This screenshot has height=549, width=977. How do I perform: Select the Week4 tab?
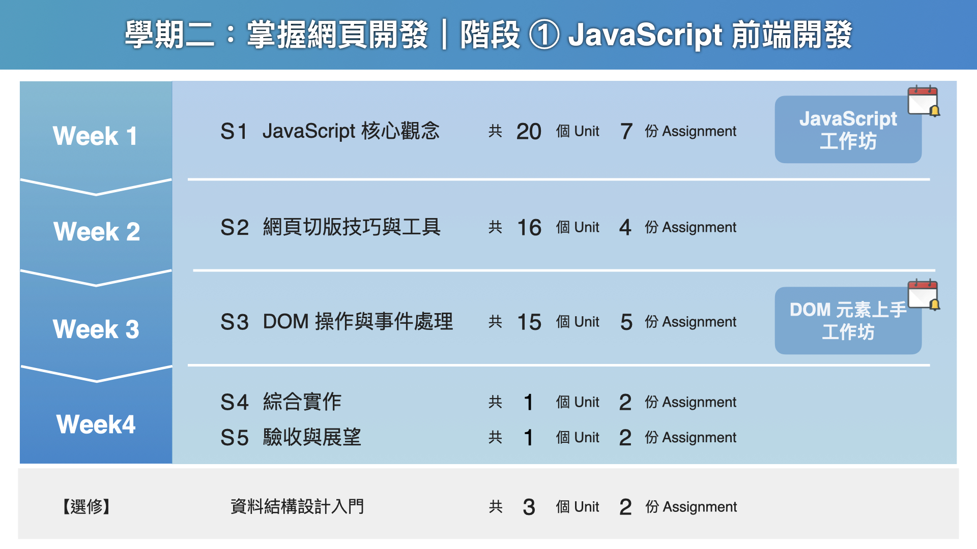pyautogui.click(x=96, y=424)
